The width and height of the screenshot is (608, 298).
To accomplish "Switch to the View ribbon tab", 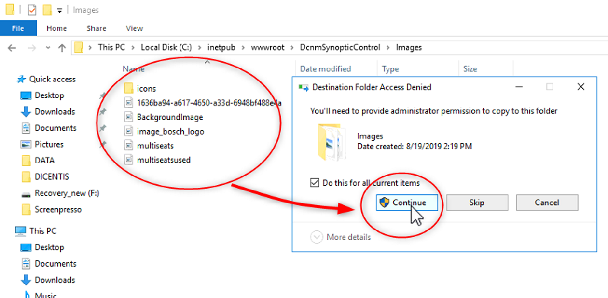I will (x=135, y=28).
